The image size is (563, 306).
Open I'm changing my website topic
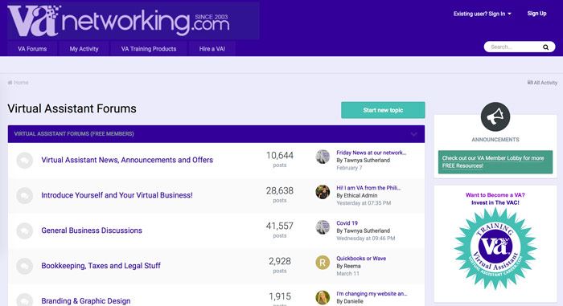(372, 293)
